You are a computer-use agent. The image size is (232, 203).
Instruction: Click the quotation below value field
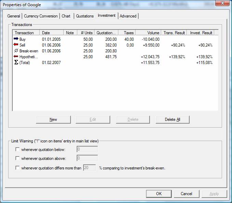87,149
